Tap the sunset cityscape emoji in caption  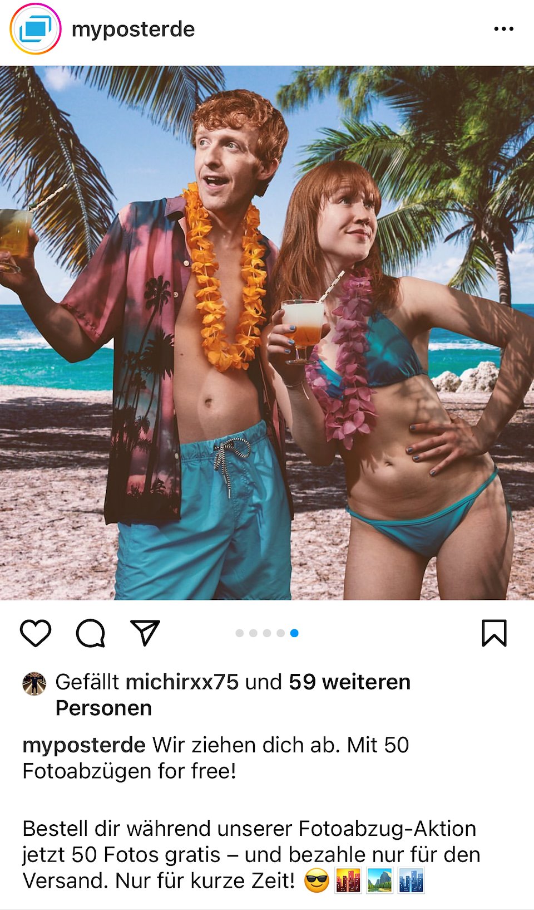click(348, 882)
